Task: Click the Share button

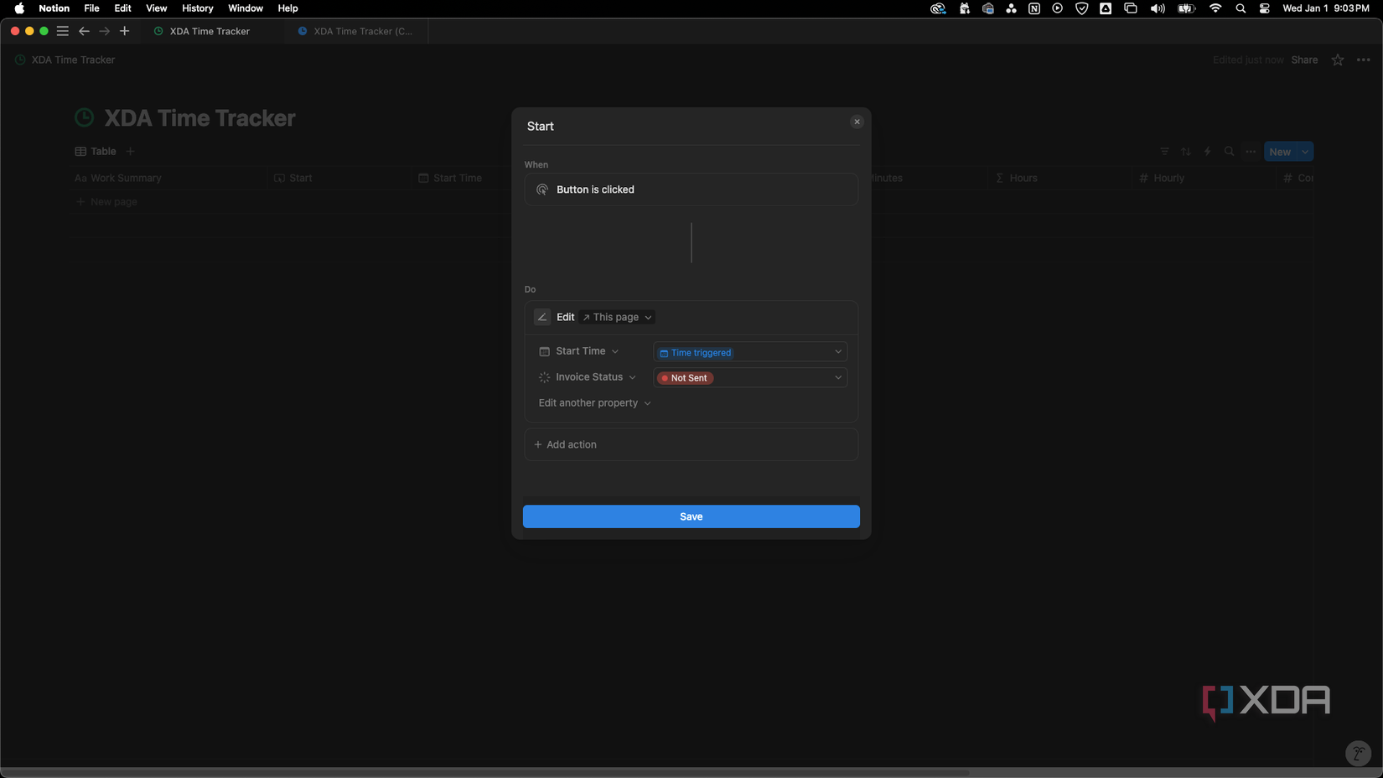Action: coord(1304,60)
